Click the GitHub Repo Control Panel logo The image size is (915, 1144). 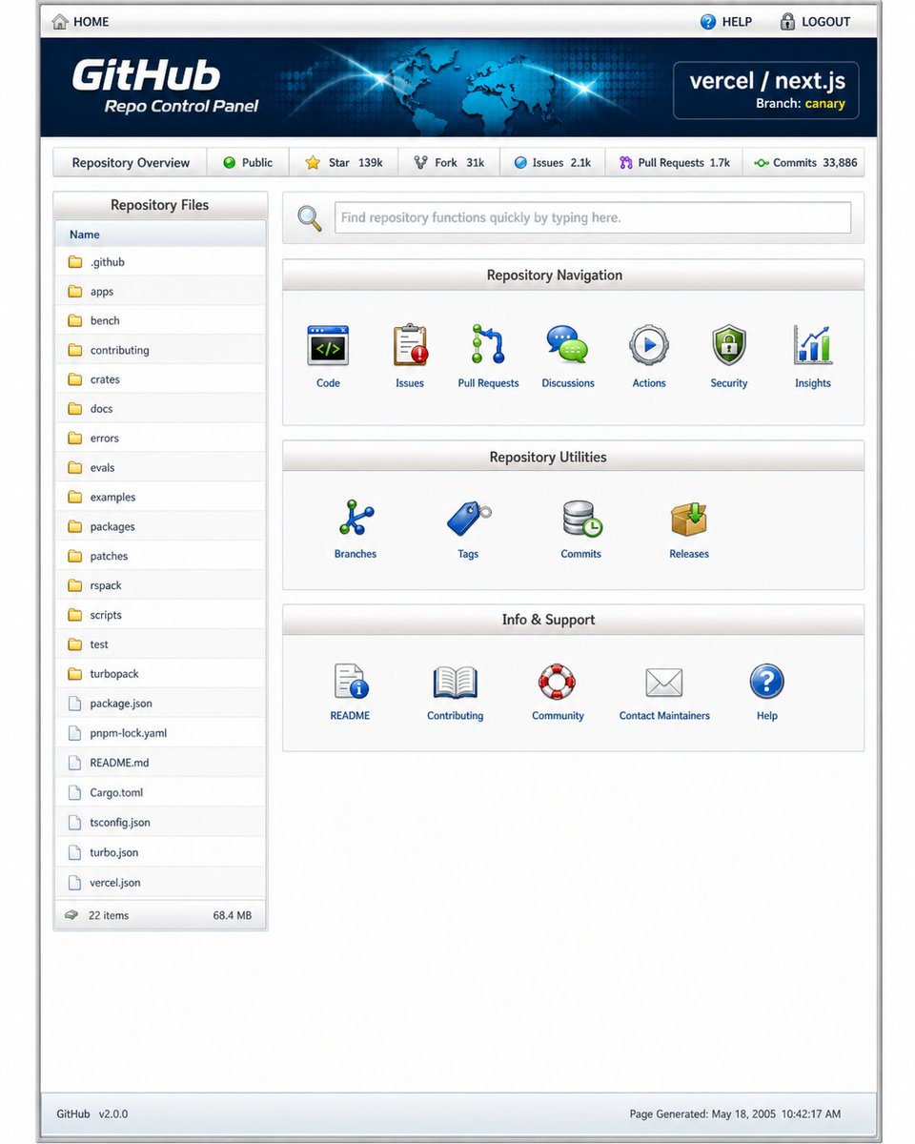pos(165,87)
